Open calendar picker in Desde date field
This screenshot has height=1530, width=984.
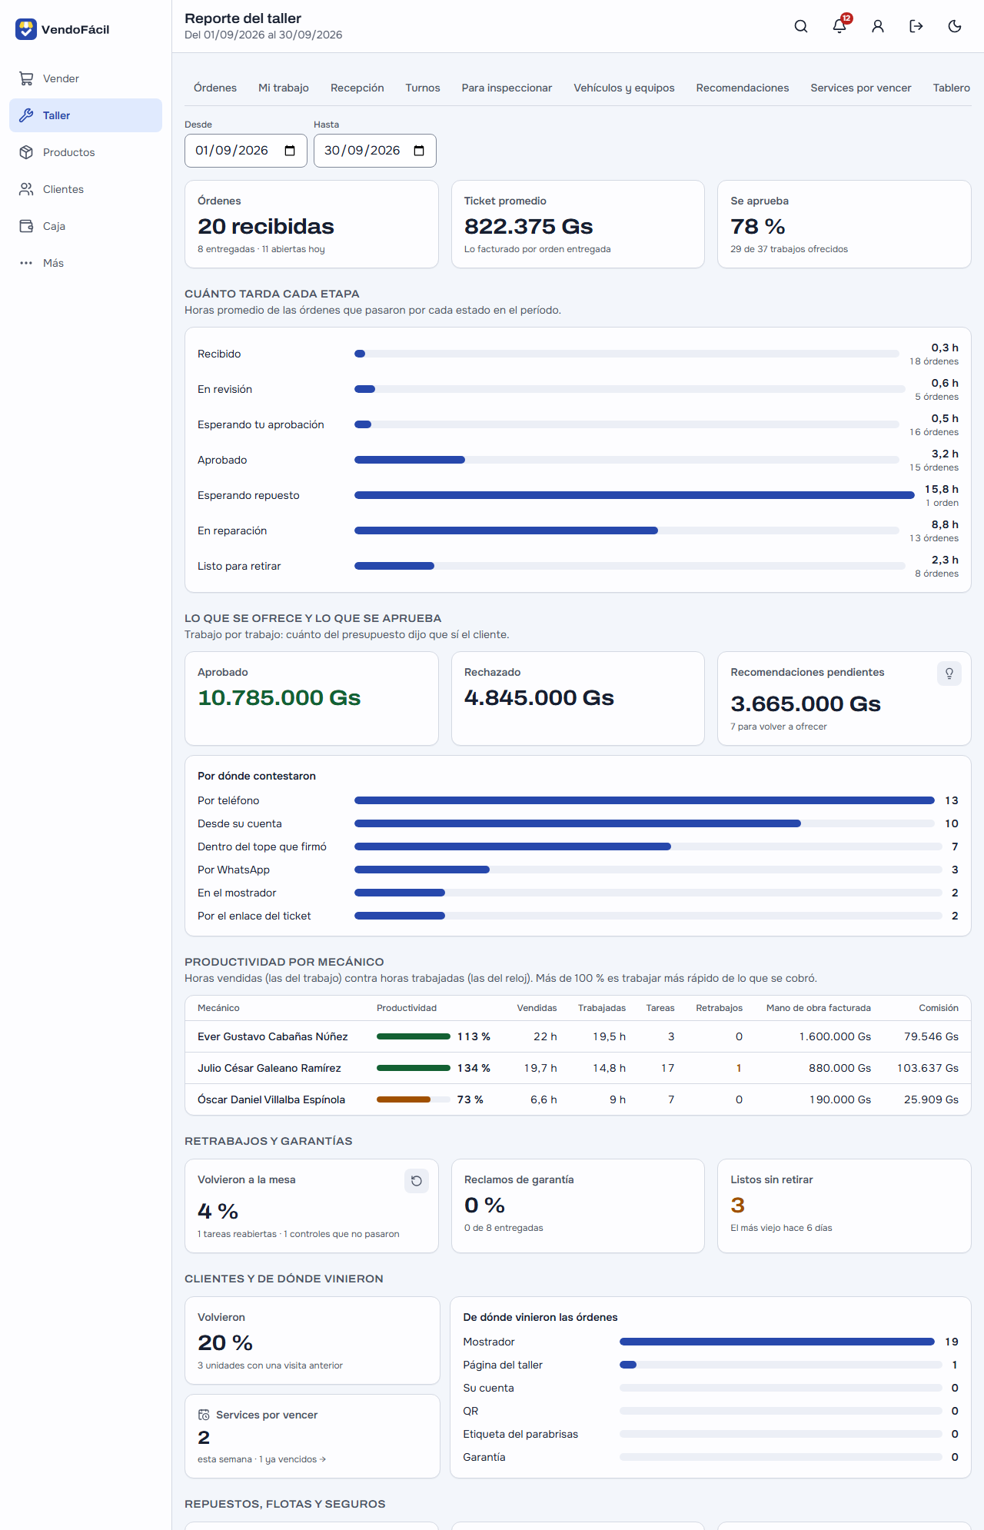pos(290,151)
